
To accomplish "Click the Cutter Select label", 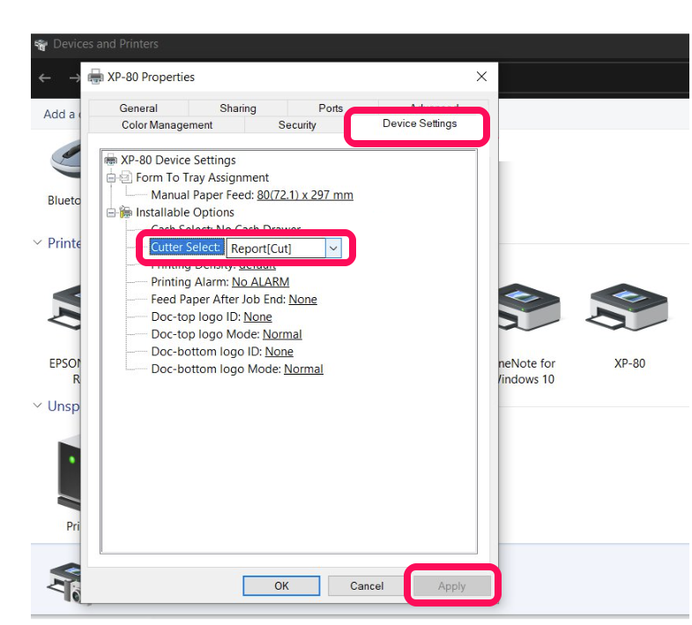I will (x=185, y=247).
